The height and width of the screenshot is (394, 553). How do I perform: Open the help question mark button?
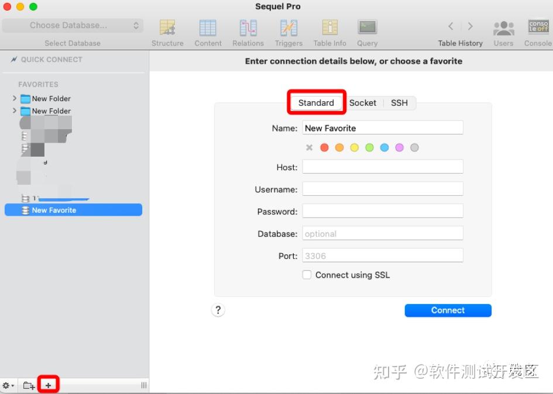pos(218,310)
